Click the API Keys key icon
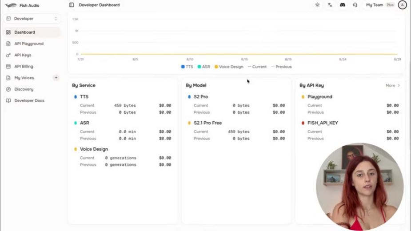The image size is (411, 231). pos(8,55)
